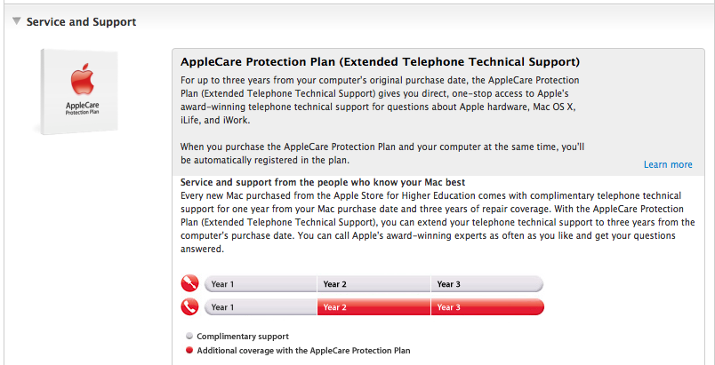The height and width of the screenshot is (365, 715).
Task: Click the AppleCare Protection Plan box label text
Action: pyautogui.click(x=82, y=107)
